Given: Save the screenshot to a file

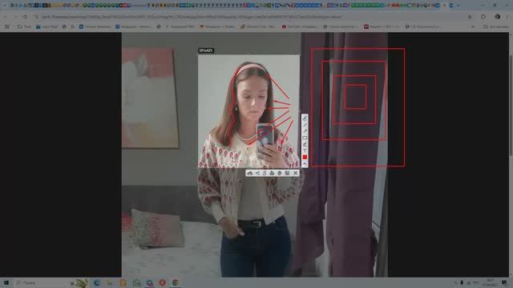Looking at the screenshot, I should click(287, 173).
